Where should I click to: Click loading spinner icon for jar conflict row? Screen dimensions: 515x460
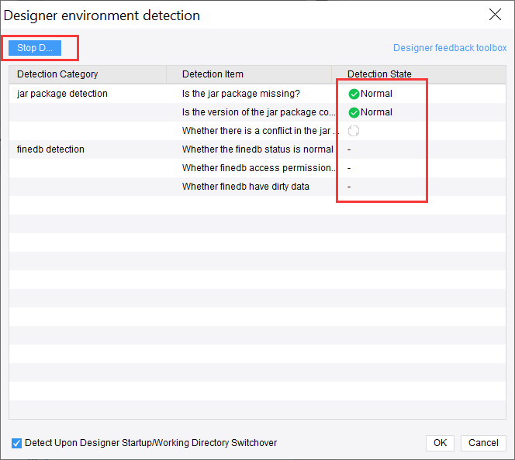(354, 131)
